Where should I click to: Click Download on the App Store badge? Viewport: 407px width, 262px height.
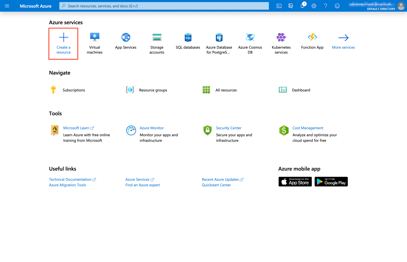295,182
